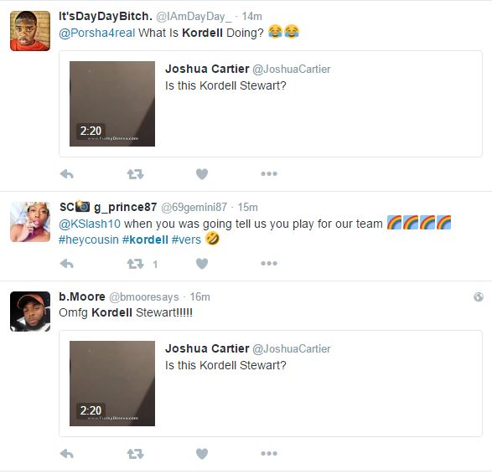This screenshot has height=474, width=492.
Task: Reply to the g_prince87 tweet
Action: click(x=67, y=264)
